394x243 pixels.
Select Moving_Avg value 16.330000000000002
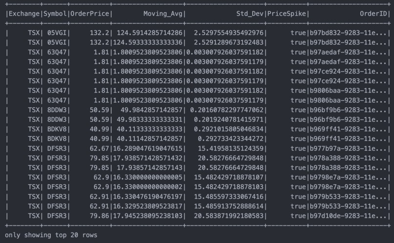tap(148, 187)
